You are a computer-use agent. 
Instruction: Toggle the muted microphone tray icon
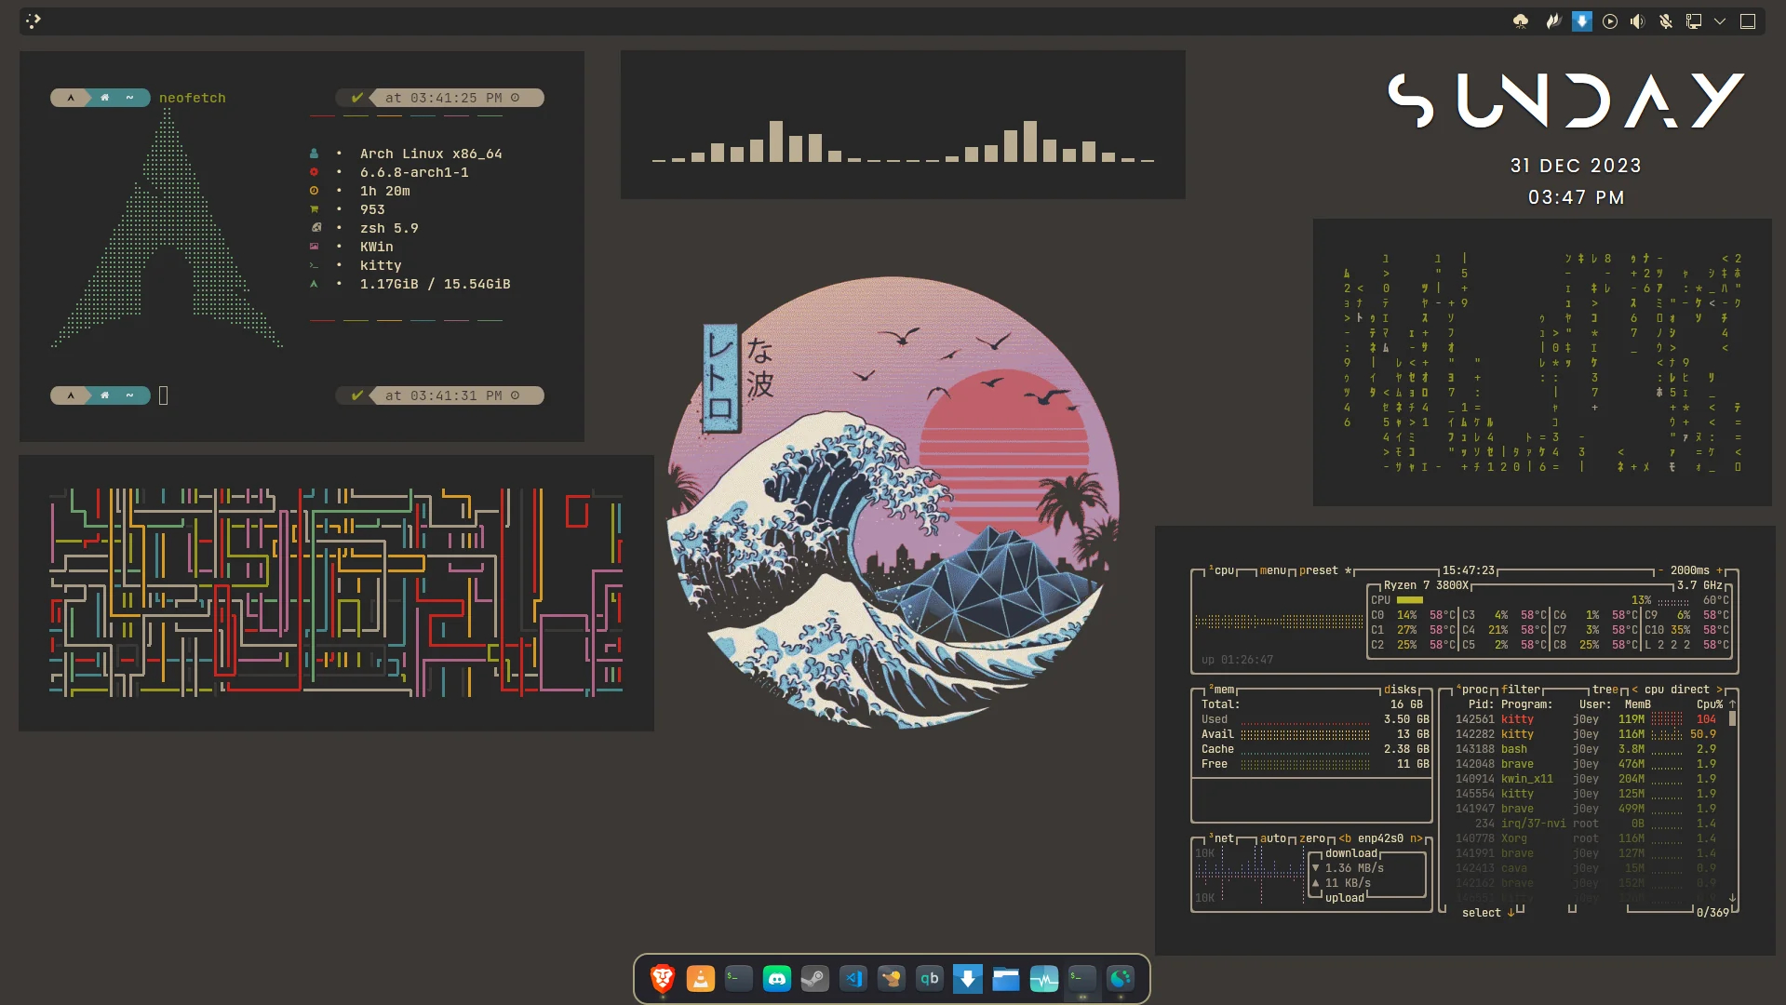(1665, 21)
